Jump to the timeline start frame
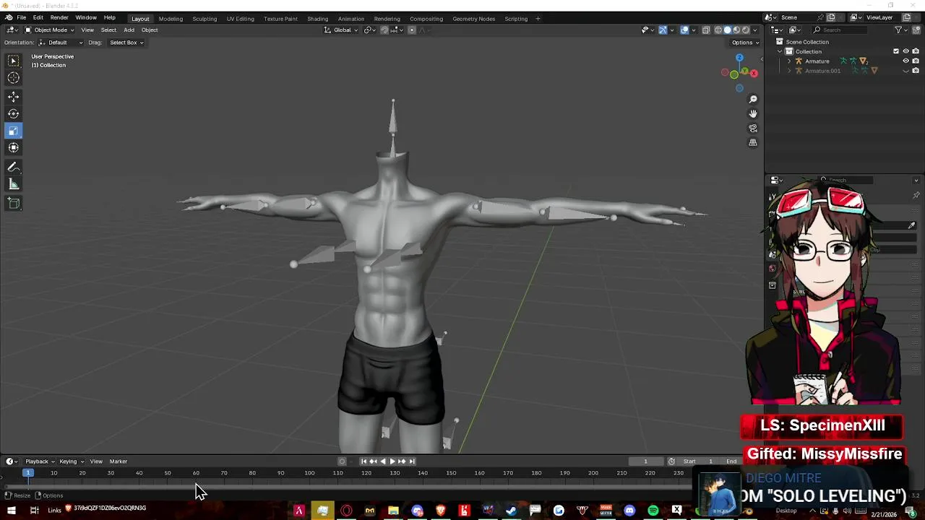 (363, 461)
